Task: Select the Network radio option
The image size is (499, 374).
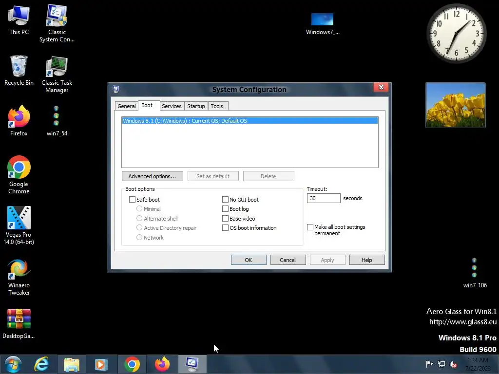Action: coord(139,237)
